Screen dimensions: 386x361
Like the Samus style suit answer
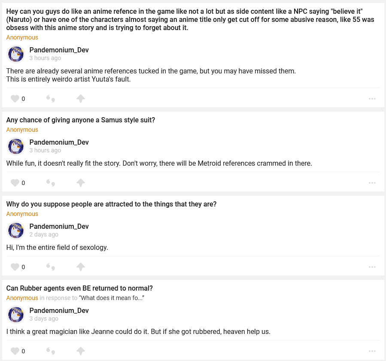15,183
